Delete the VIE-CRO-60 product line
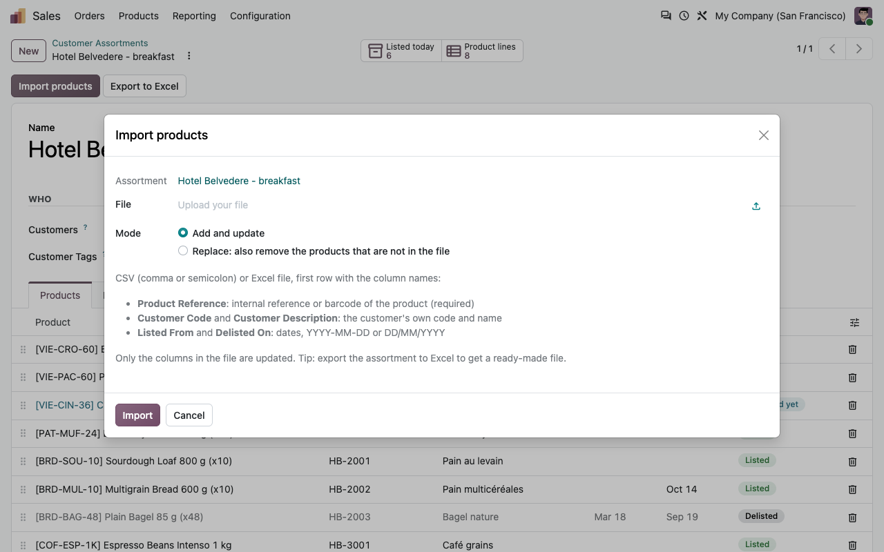884x552 pixels. click(x=852, y=350)
